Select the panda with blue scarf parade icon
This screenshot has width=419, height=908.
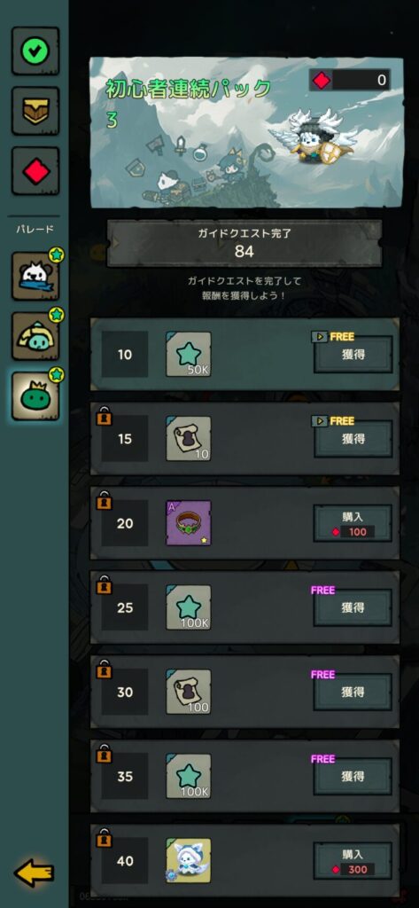pos(35,277)
